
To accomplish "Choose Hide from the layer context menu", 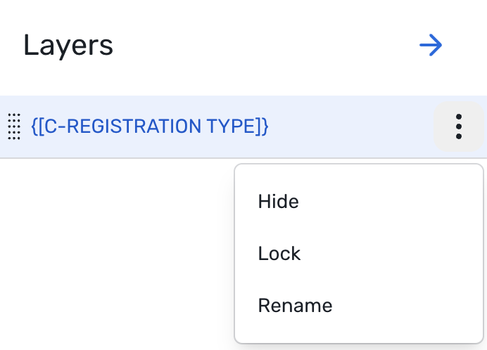I will point(279,202).
